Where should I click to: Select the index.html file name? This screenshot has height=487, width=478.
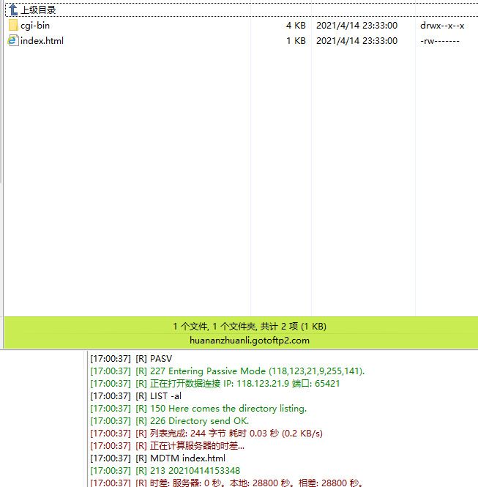point(42,41)
